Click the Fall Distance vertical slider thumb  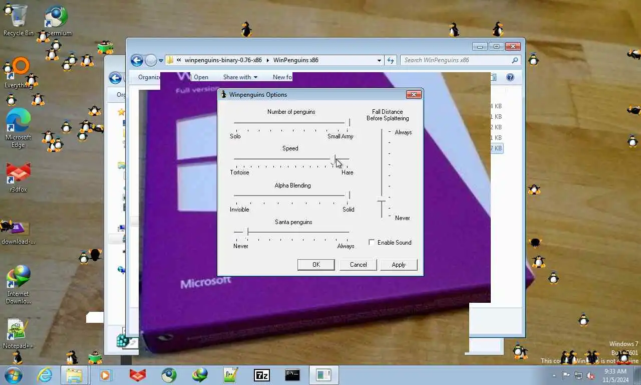(x=382, y=202)
